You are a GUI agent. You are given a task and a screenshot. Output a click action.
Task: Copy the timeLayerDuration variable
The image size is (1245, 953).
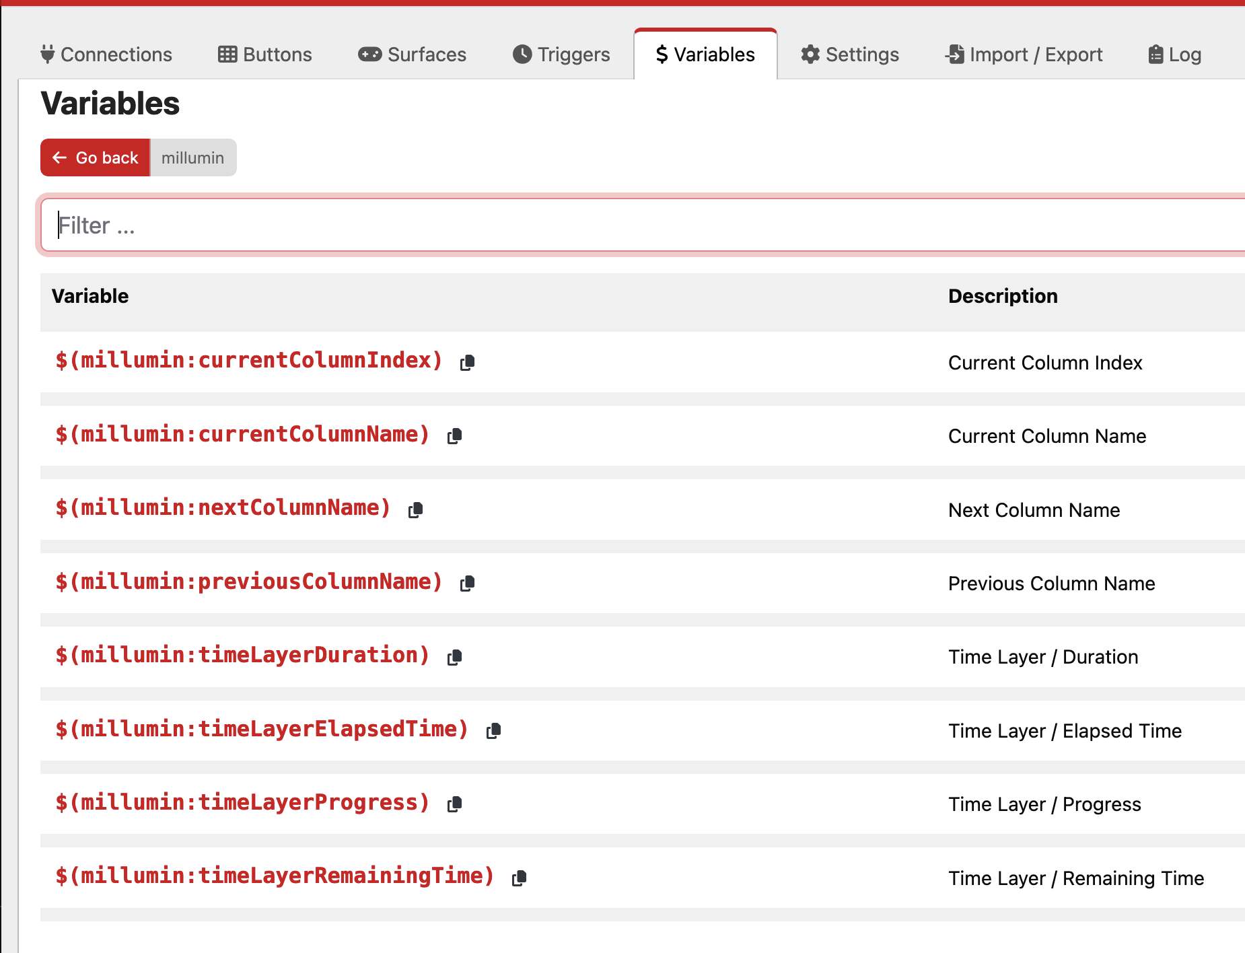pyautogui.click(x=454, y=657)
